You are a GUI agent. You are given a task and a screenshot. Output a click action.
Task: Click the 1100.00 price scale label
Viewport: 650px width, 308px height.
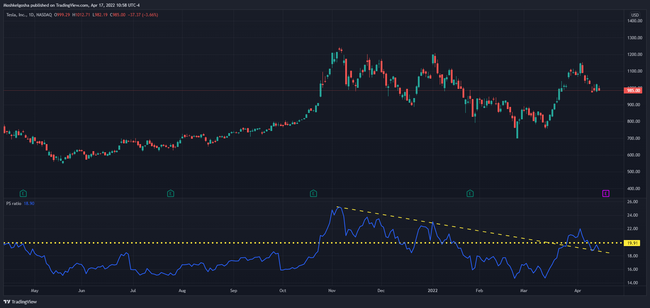coord(634,71)
